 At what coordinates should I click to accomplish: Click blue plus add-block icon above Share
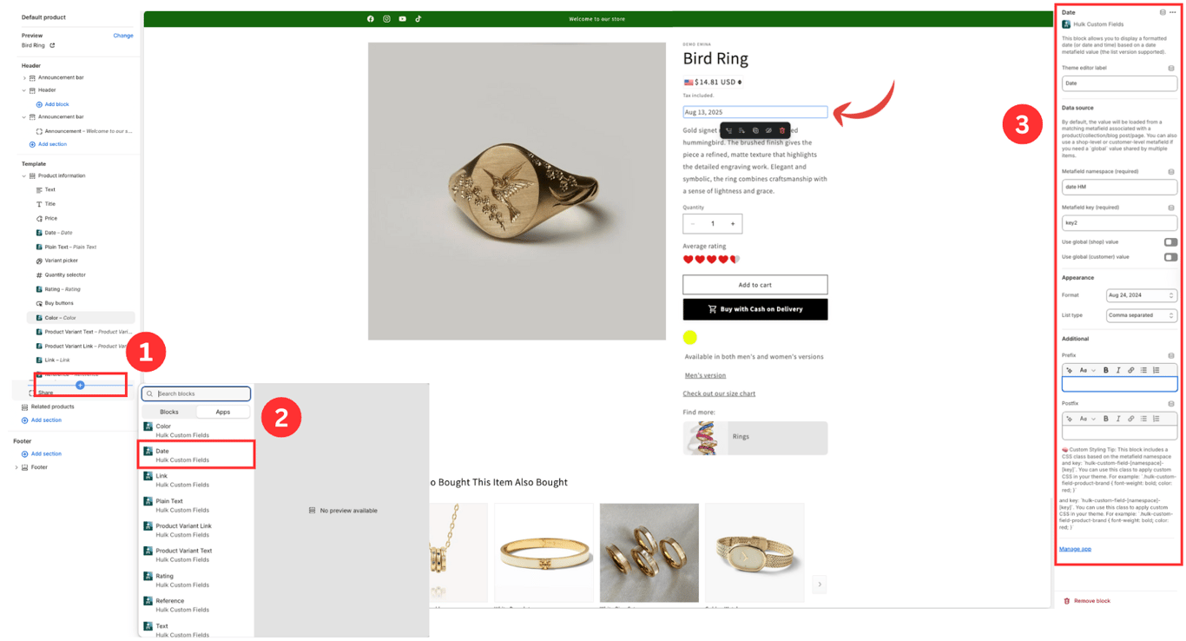coord(80,385)
